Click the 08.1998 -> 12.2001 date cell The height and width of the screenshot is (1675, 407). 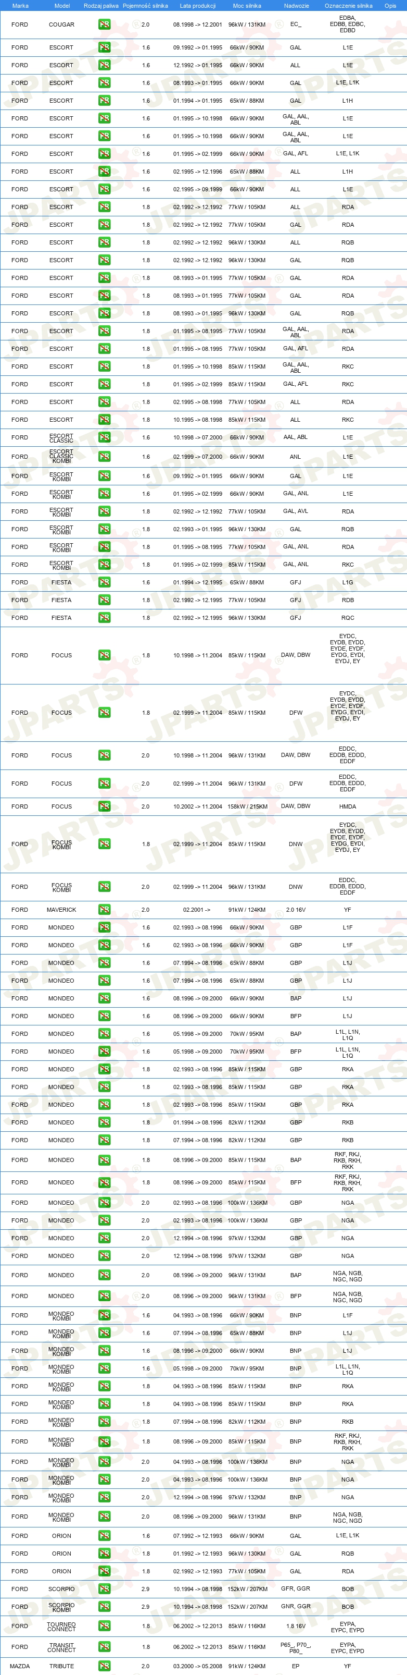click(197, 25)
